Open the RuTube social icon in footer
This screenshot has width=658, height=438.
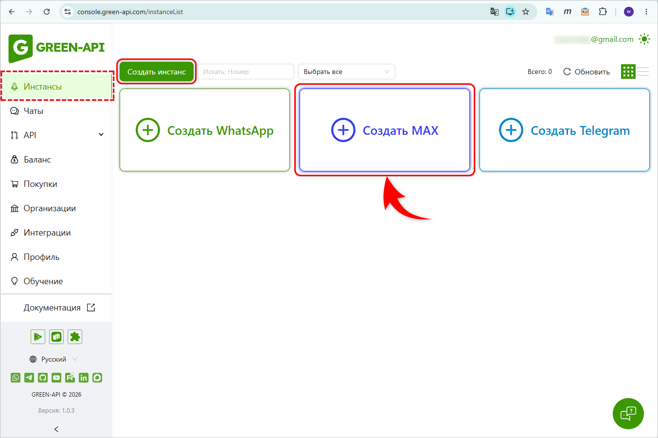70,378
